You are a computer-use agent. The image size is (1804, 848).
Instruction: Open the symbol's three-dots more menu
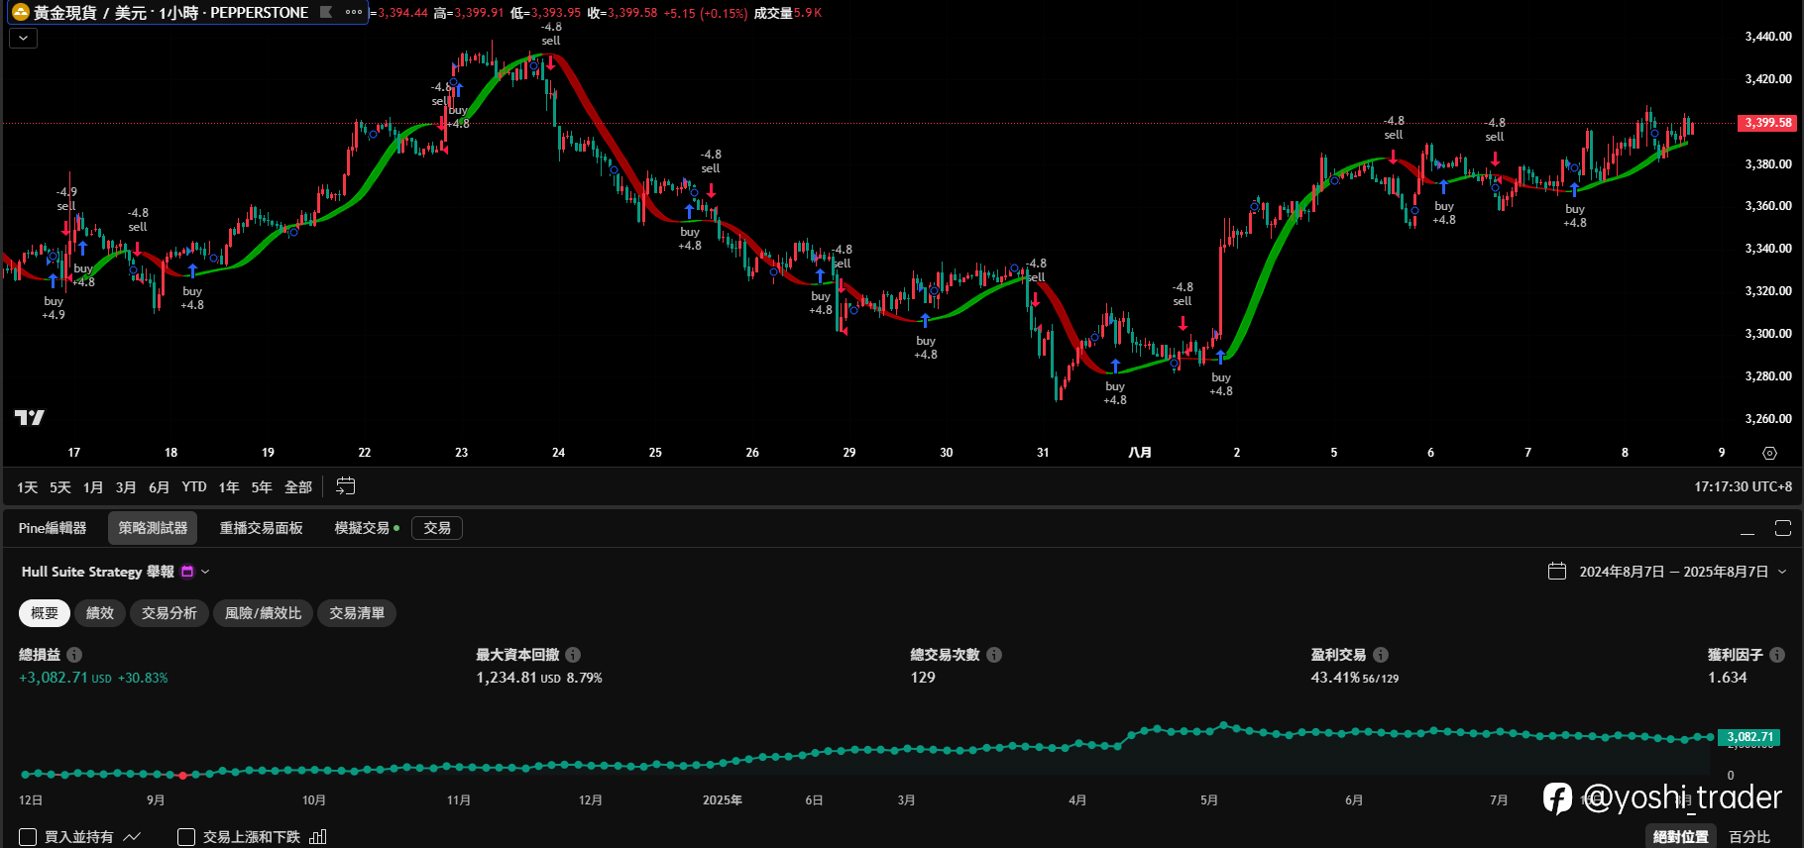(x=354, y=12)
